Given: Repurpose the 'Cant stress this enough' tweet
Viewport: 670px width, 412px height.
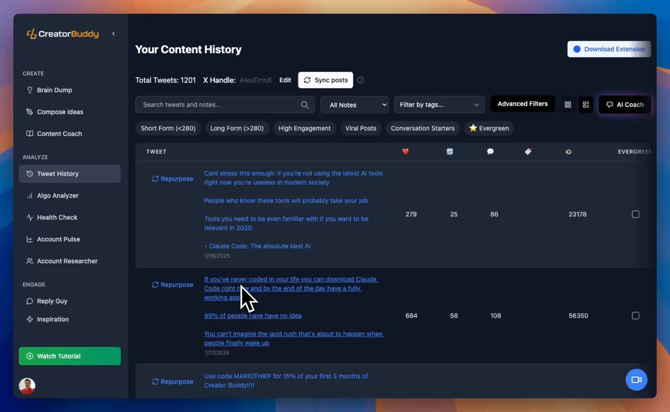Looking at the screenshot, I should pos(173,179).
